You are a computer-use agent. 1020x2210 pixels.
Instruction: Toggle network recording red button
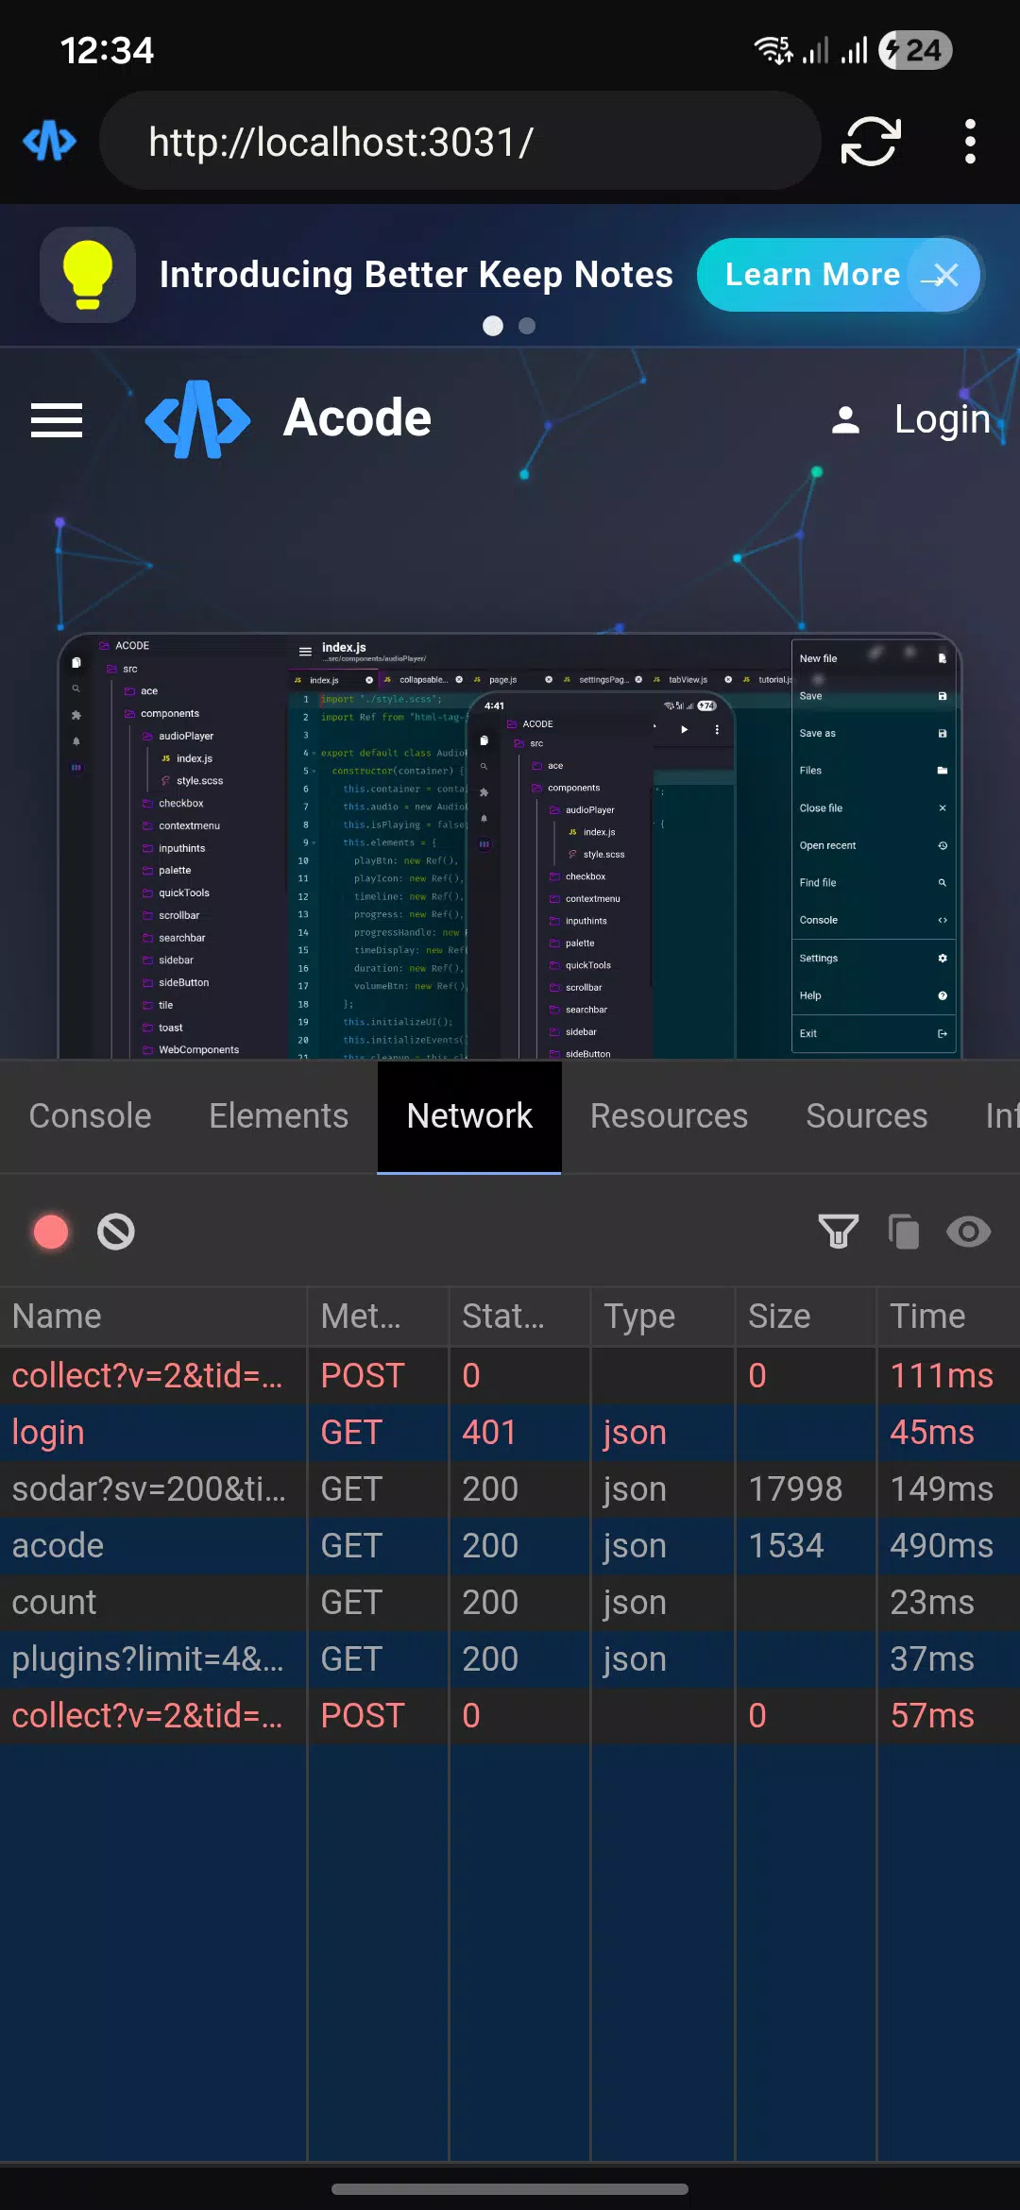pos(51,1232)
